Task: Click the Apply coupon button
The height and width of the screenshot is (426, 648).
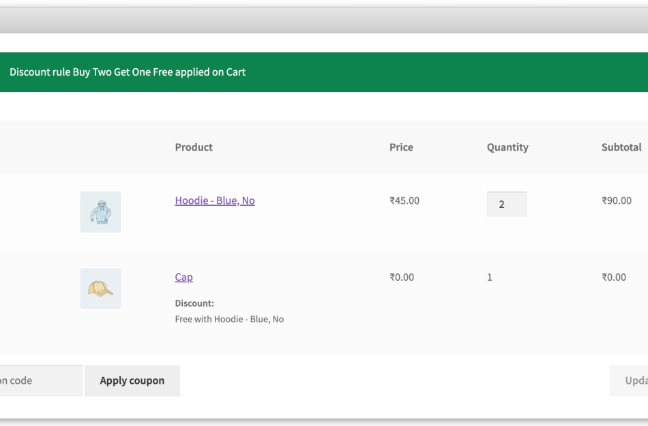Action: coord(132,380)
